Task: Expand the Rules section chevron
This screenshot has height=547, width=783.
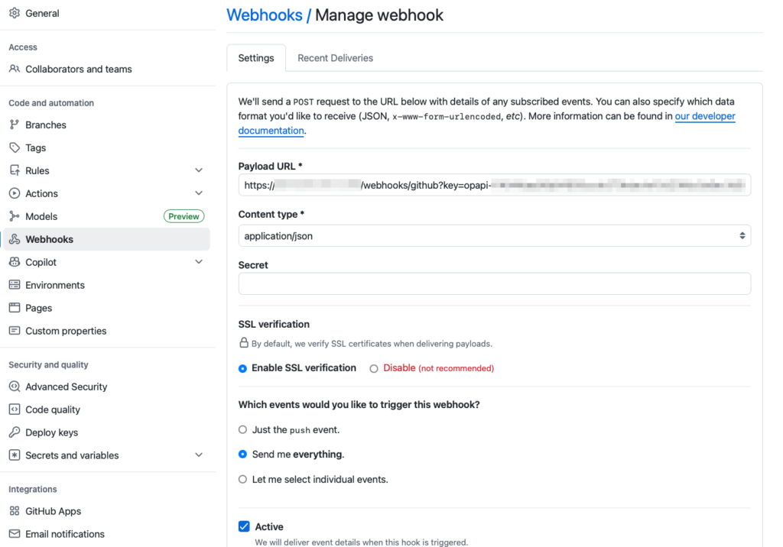Action: [x=199, y=170]
